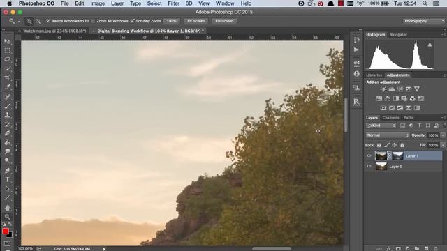The width and height of the screenshot is (447, 251).
Task: Switch to the Libraries tab
Action: click(x=374, y=75)
